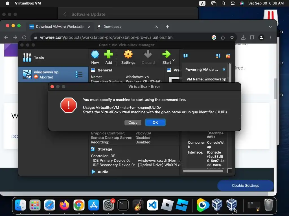Go back in Chrome
The image size is (289, 216).
[6, 37]
